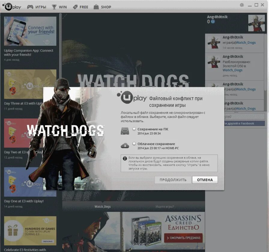
Task: Click the find friends on Facebook button
Action: 244,123
